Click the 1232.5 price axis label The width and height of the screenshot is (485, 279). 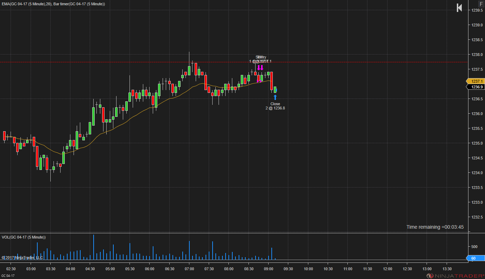[477, 217]
